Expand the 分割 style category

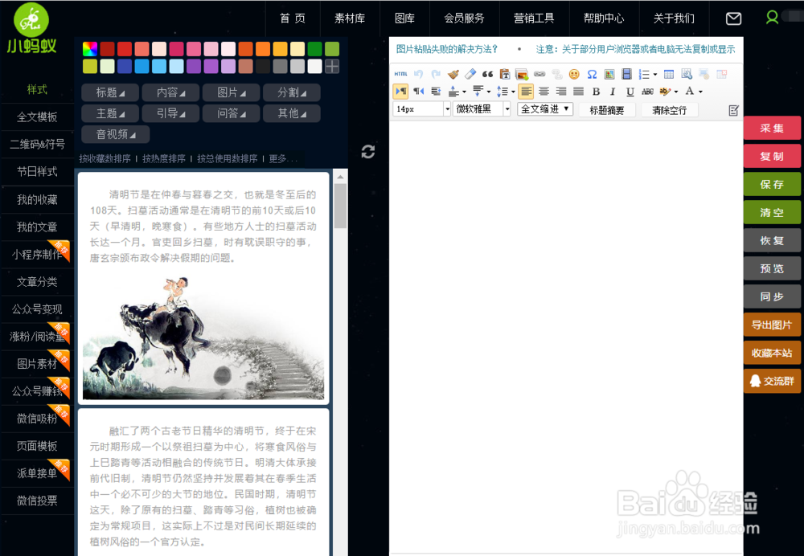292,92
